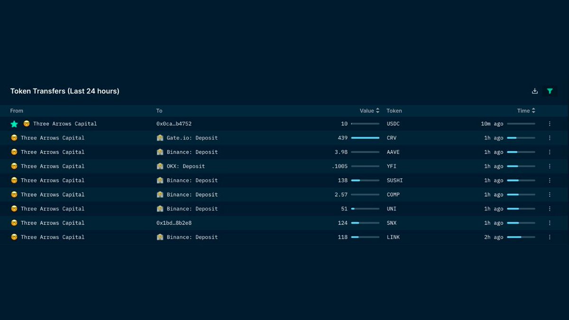Click the Token column header
569x320 pixels.
coord(394,110)
